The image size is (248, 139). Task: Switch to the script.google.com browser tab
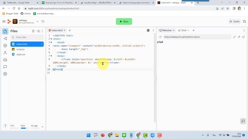click(137, 3)
